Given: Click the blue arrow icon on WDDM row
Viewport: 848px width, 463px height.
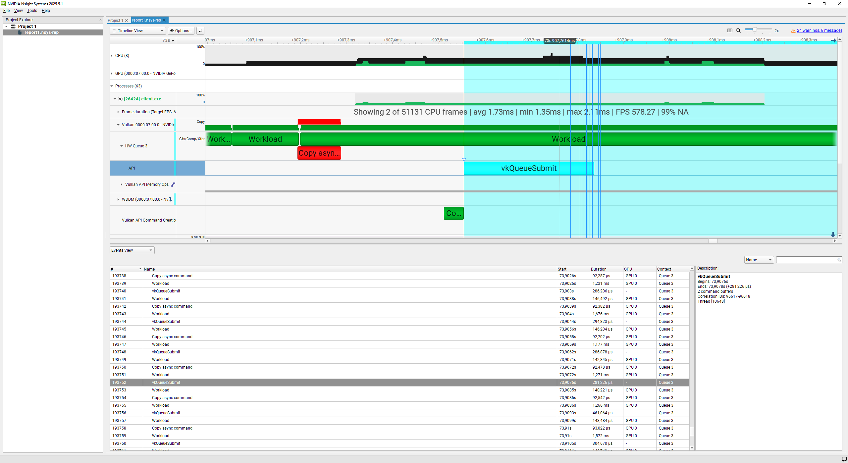Looking at the screenshot, I should [x=171, y=199].
